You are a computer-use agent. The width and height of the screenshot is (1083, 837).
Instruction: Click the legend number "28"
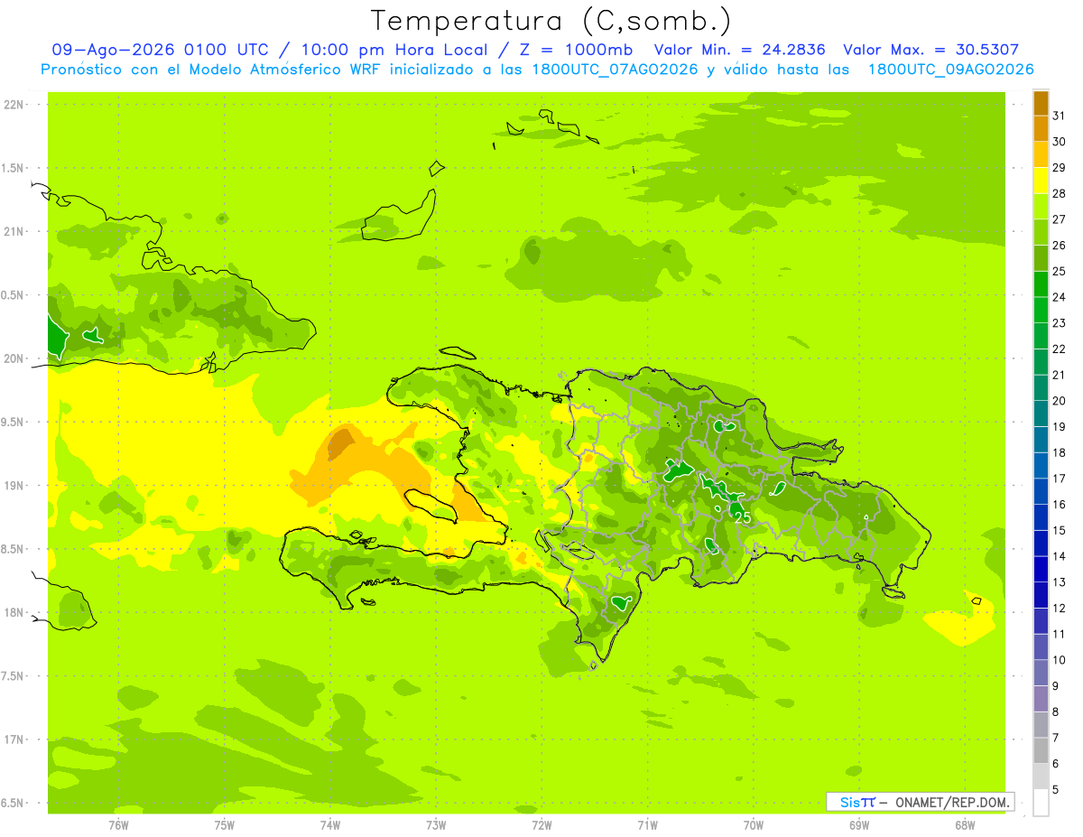(x=1060, y=193)
